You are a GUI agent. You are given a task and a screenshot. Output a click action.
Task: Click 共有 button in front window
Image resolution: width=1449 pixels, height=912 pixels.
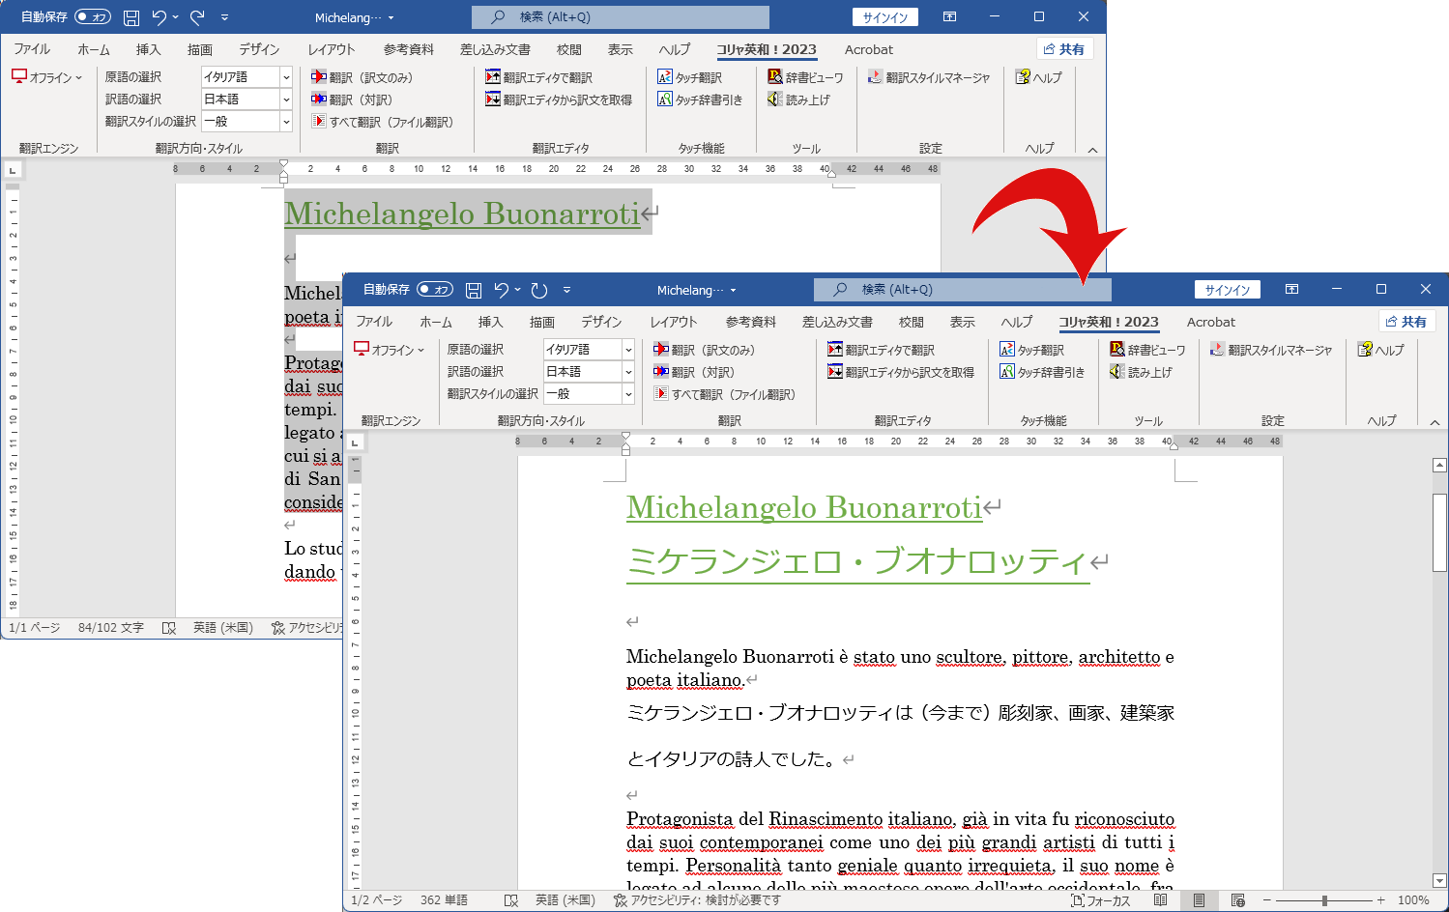pyautogui.click(x=1406, y=322)
